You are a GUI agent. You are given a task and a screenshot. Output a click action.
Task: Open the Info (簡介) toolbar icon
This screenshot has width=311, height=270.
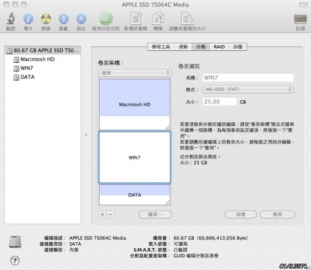tap(28, 19)
